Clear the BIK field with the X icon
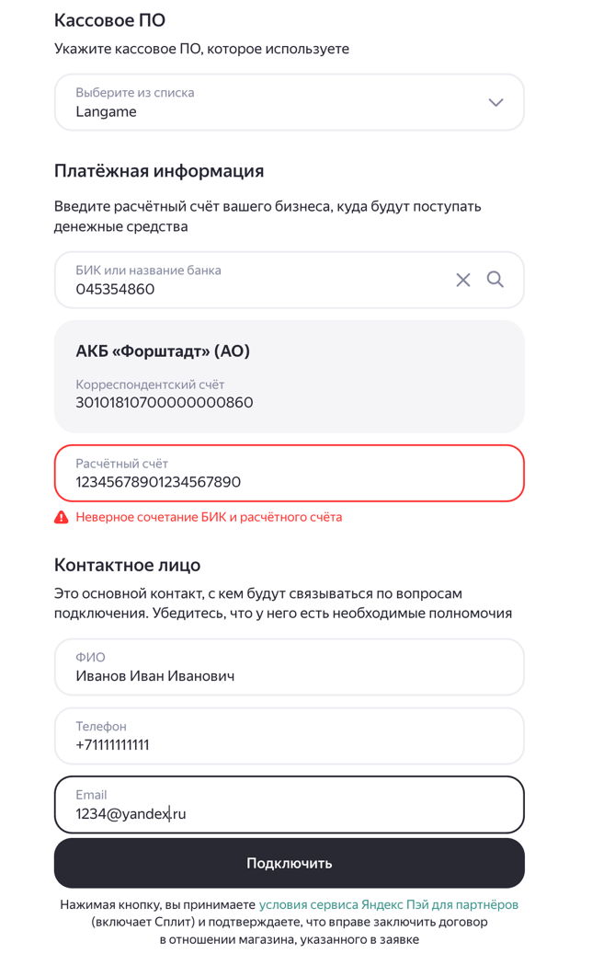592x965 pixels. [x=463, y=280]
